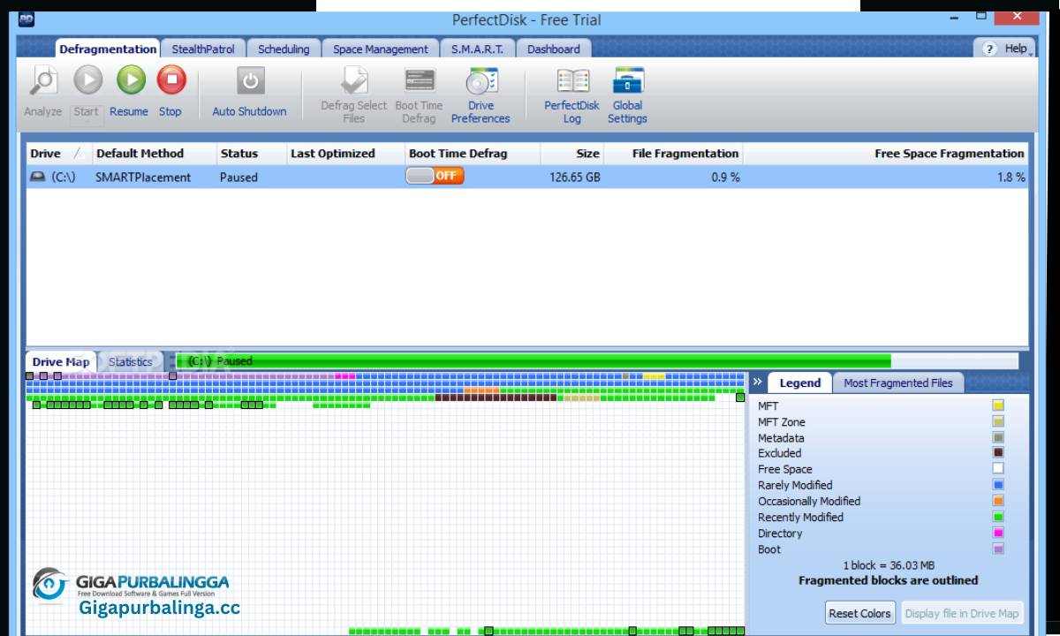Sort by File Fragmentation column header
This screenshot has width=1060, height=636.
673,154
